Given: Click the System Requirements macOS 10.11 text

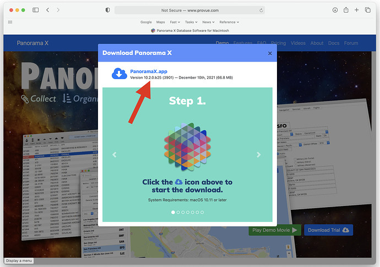Looking at the screenshot, I should click(187, 200).
